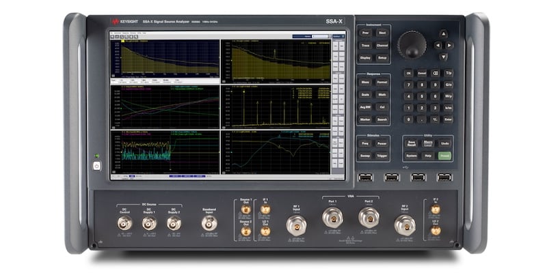Select the Trace hardkey
This screenshot has height=273, width=547.
tap(365, 46)
